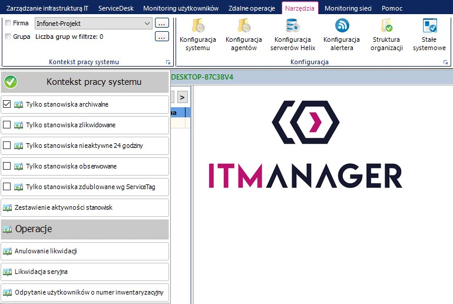The image size is (453, 304).
Task: Click icon beside Tylko stanowiska zdublowane wg ServiceTag
Action: [x=18, y=187]
